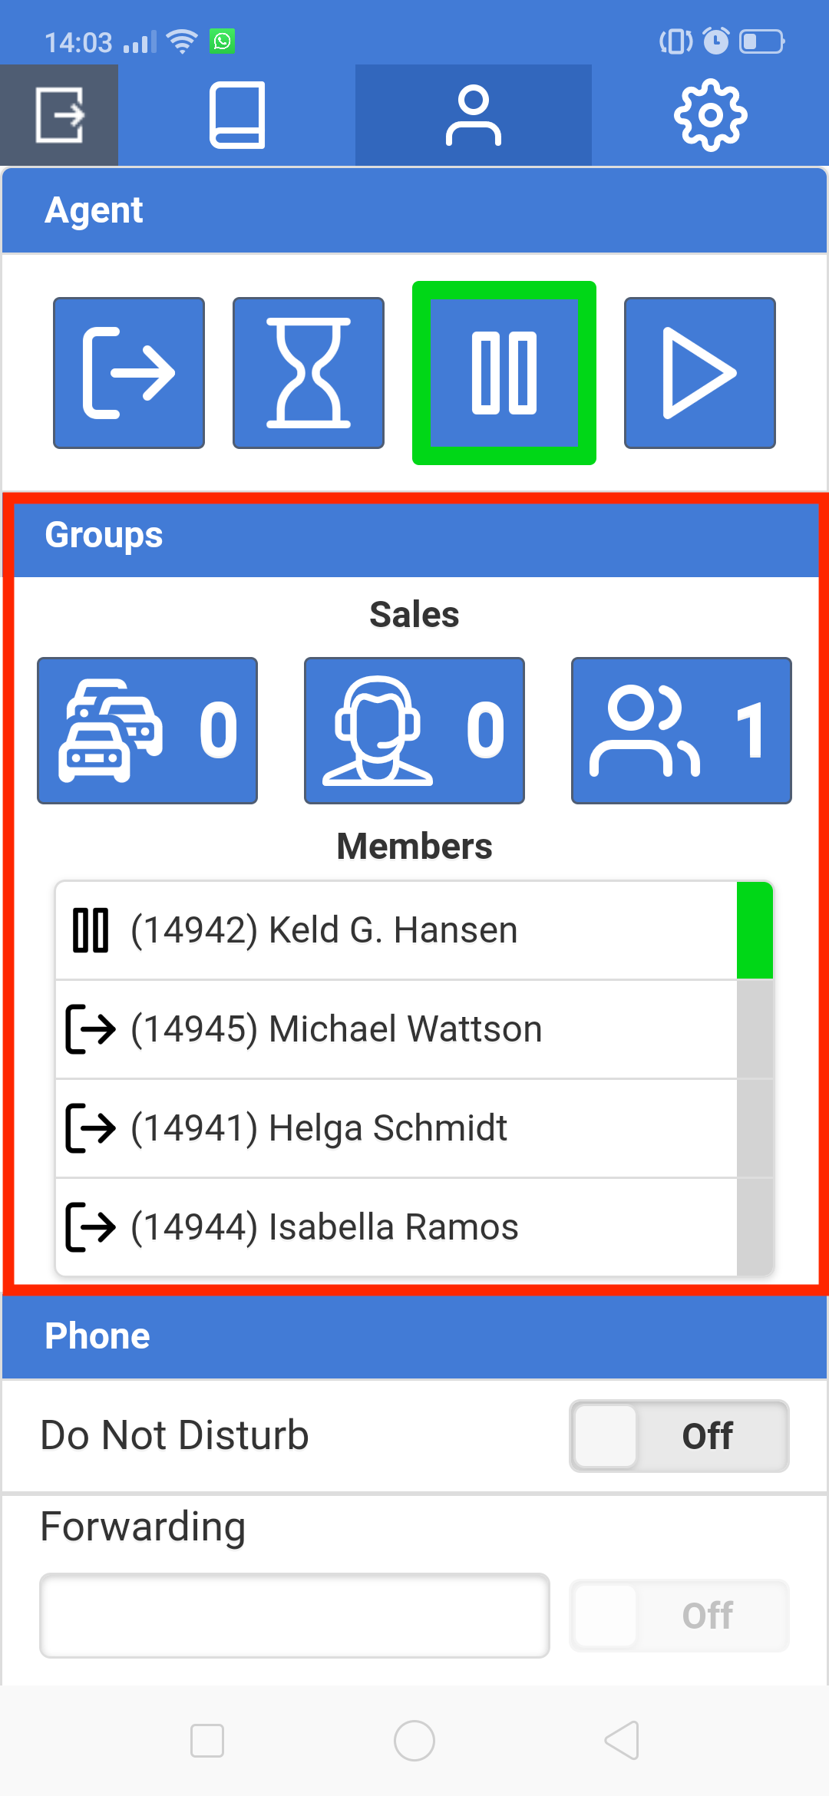The width and height of the screenshot is (829, 1796).
Task: Select member Isabella Ramos
Action: tap(396, 1227)
